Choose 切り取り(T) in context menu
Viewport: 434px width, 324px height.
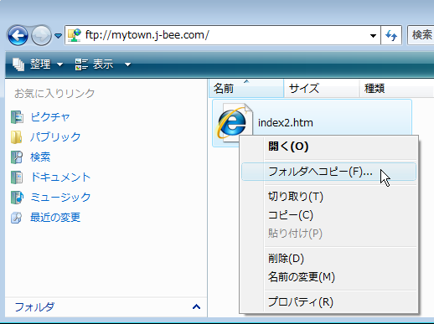328,197
